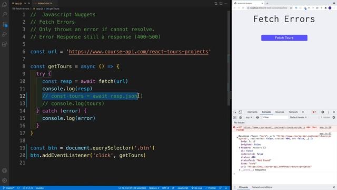Open the browser extensions puzzle icon
Viewport: 337px width, 190px height.
point(325,8)
